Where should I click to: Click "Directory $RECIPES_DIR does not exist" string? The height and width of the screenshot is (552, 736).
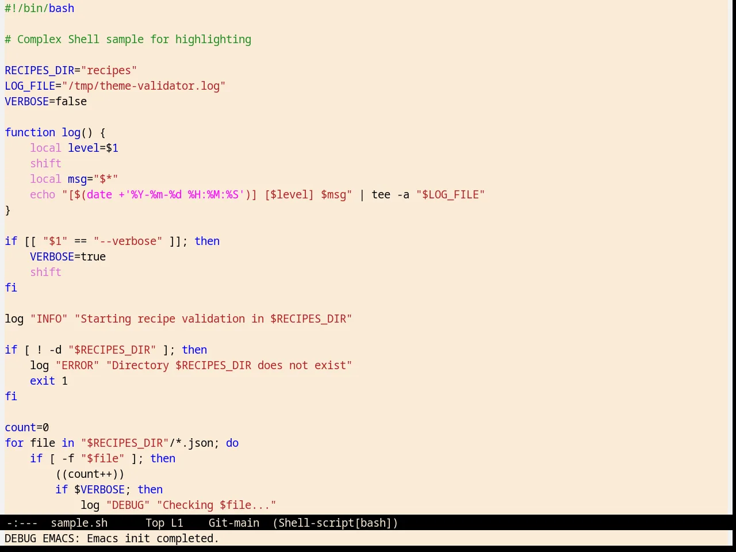[x=229, y=366]
